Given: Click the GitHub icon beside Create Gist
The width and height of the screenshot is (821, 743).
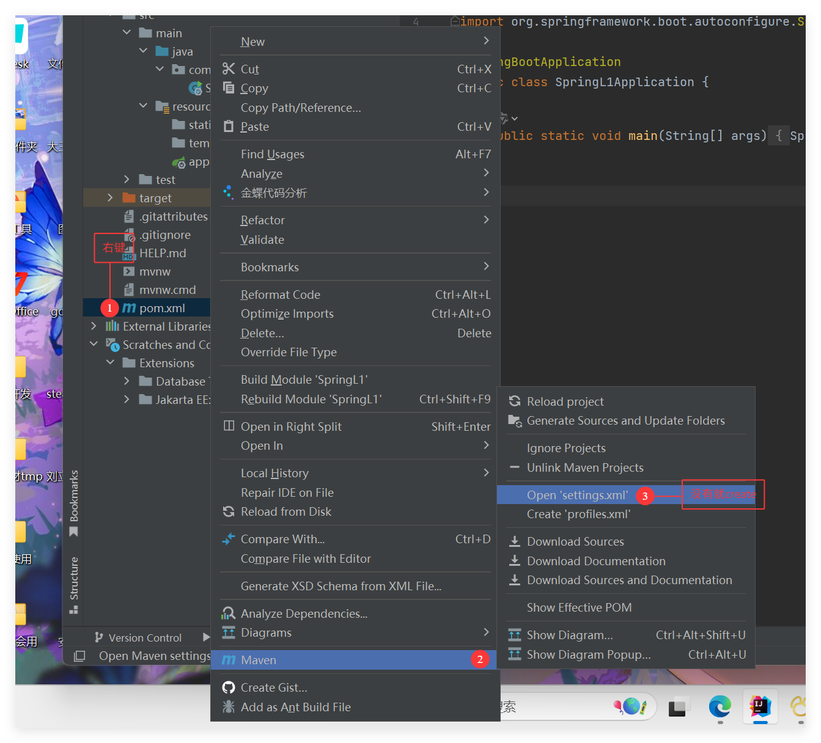Looking at the screenshot, I should tap(229, 687).
